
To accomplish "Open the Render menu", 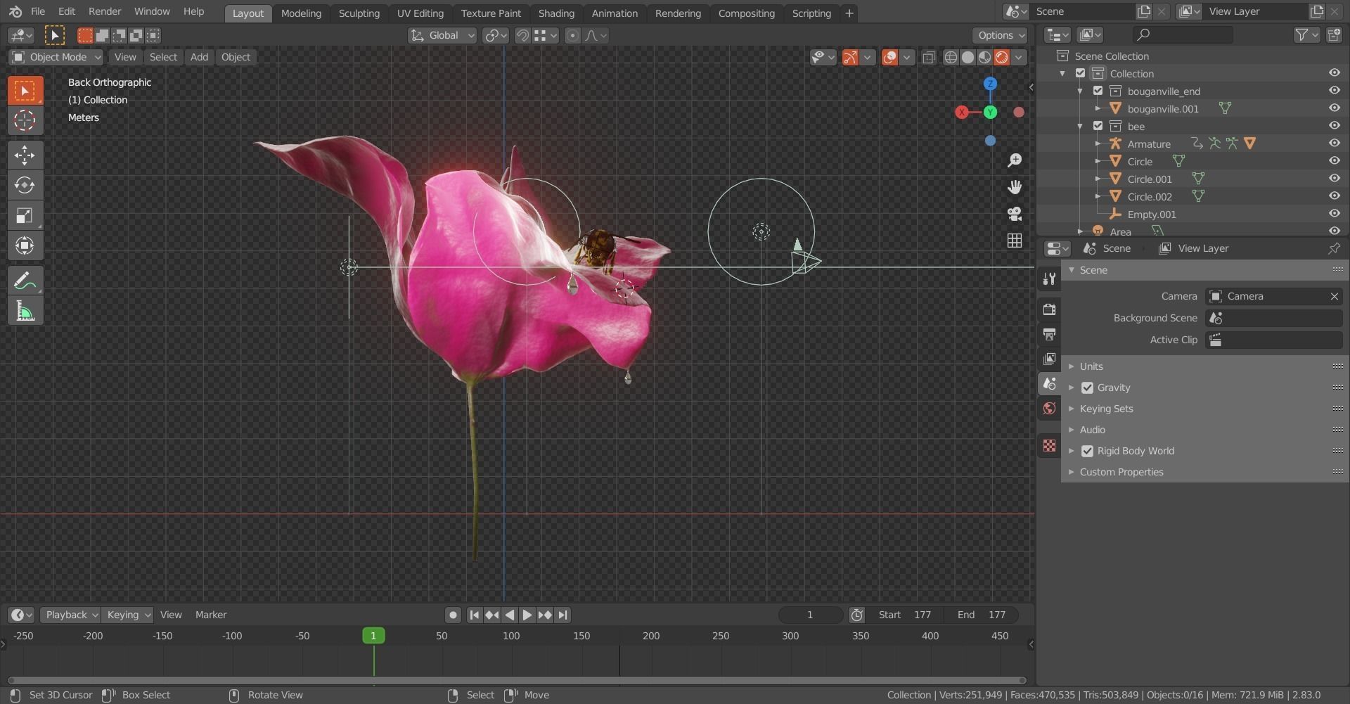I will pos(105,11).
